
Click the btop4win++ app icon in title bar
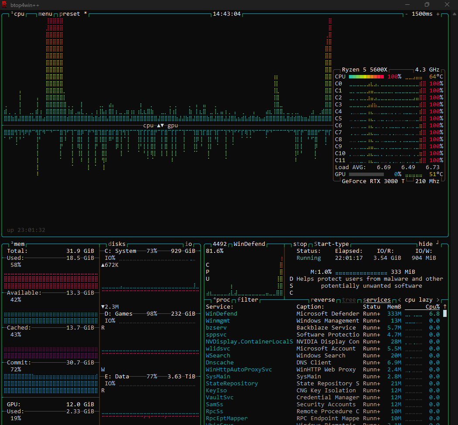point(4,5)
